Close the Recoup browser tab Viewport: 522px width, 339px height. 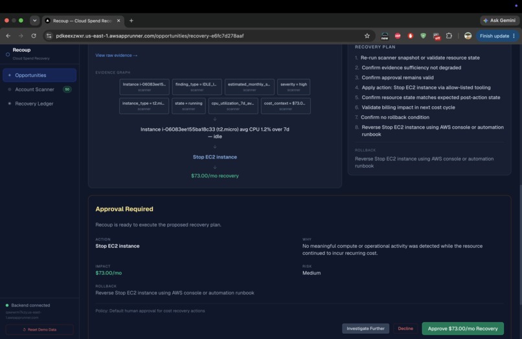point(119,21)
